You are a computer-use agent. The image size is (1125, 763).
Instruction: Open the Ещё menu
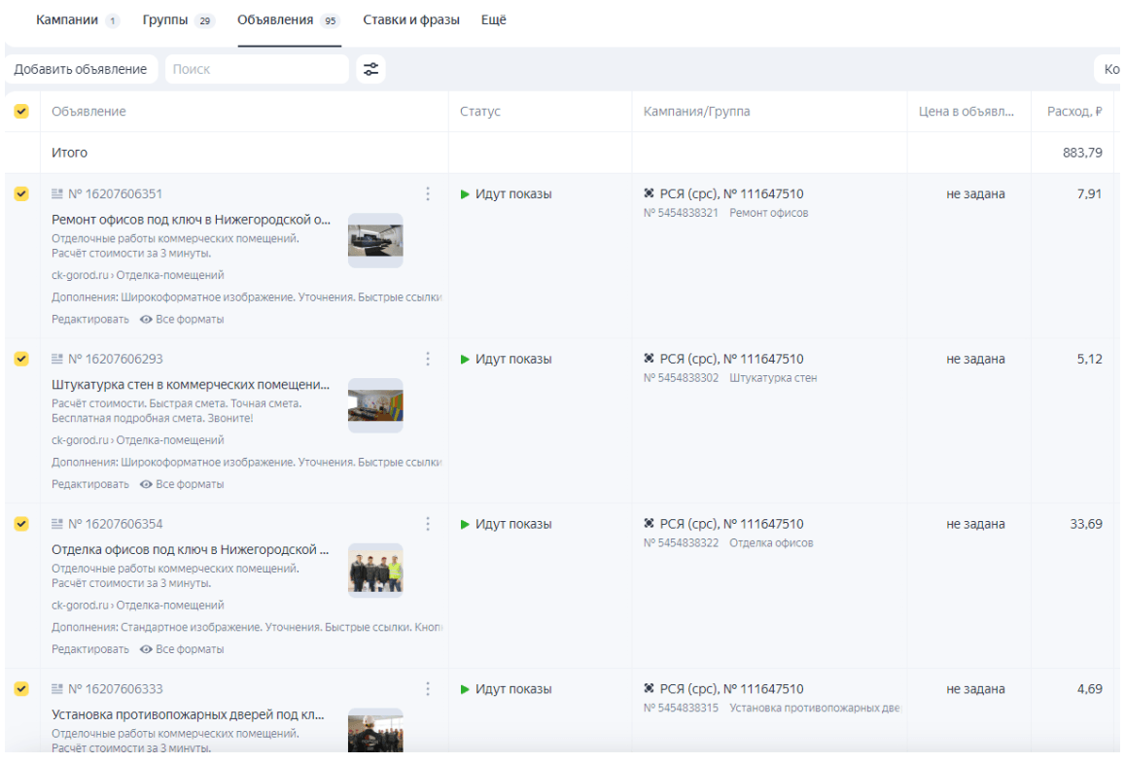pyautogui.click(x=494, y=20)
